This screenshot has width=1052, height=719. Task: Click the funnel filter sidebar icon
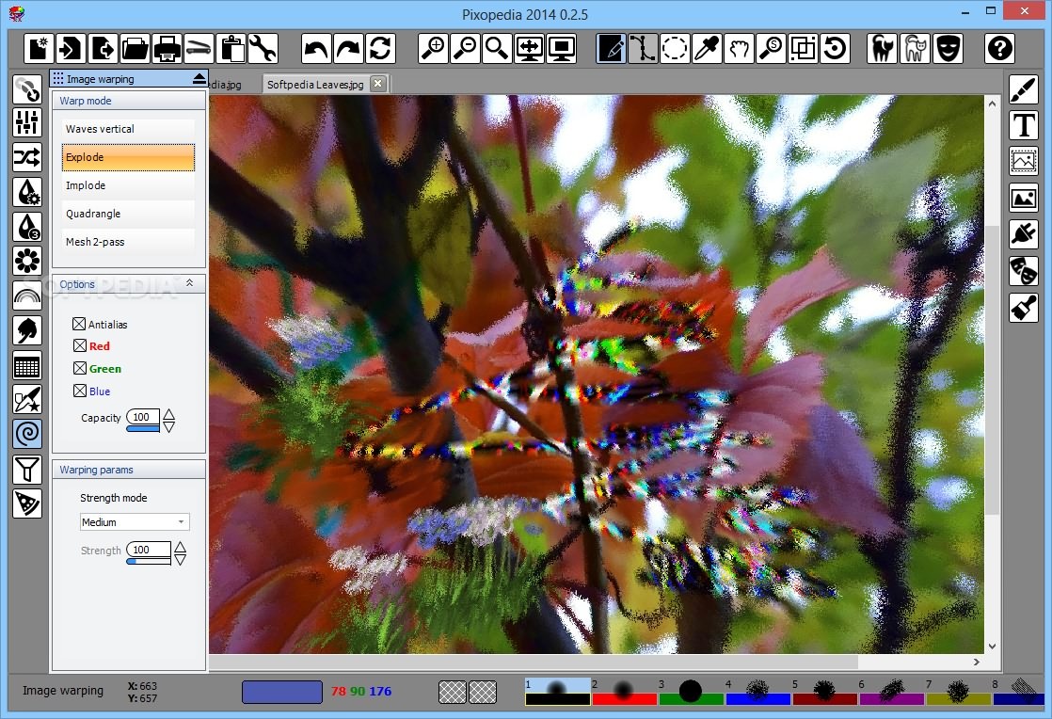[27, 469]
